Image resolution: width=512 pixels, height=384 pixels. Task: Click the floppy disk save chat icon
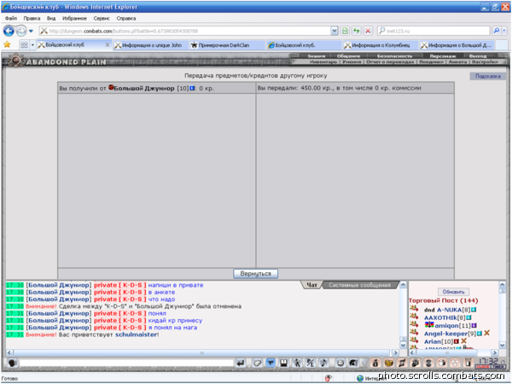[284, 363]
